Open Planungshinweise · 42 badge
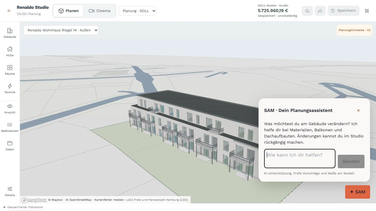Image resolution: width=376 pixels, height=211 pixels. point(354,30)
